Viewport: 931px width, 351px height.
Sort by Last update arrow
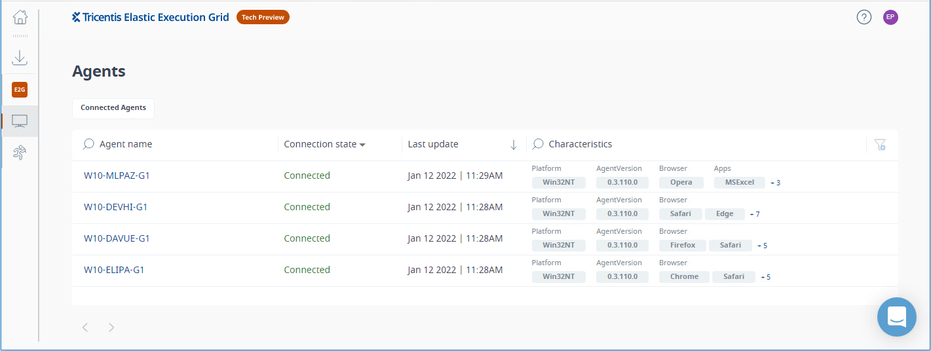click(x=514, y=145)
